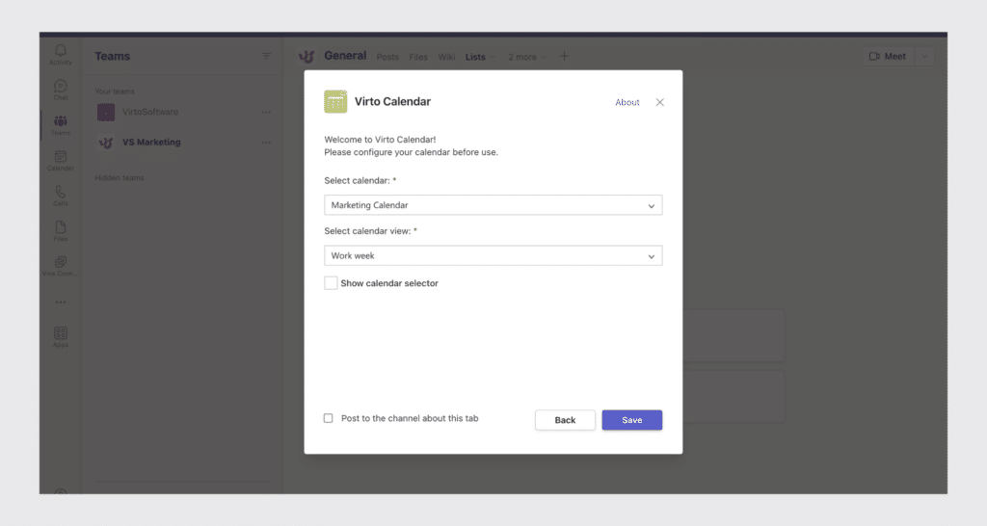The height and width of the screenshot is (526, 987).
Task: Click the VirtoSoftware team avatar
Action: click(106, 112)
